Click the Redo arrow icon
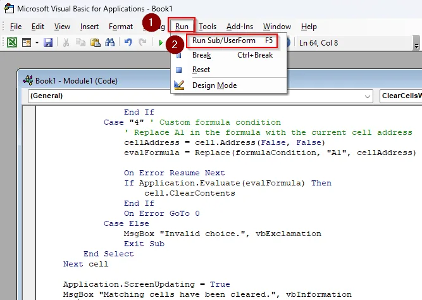This screenshot has height=300, width=422. [x=142, y=42]
